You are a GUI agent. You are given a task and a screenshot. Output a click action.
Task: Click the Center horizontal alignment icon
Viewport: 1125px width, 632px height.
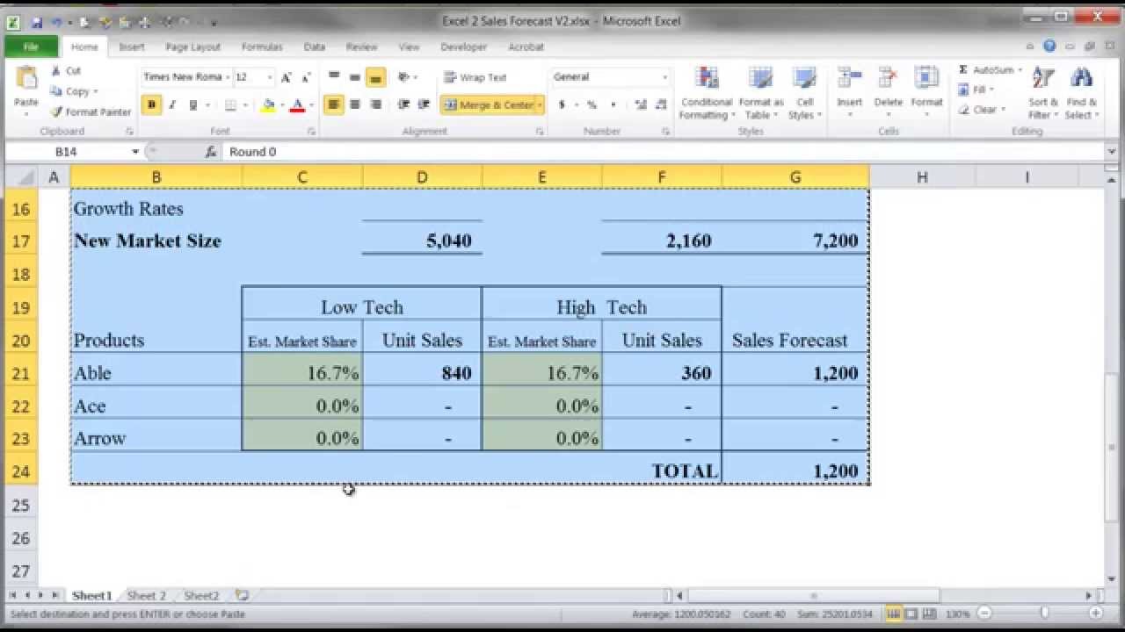click(x=354, y=104)
